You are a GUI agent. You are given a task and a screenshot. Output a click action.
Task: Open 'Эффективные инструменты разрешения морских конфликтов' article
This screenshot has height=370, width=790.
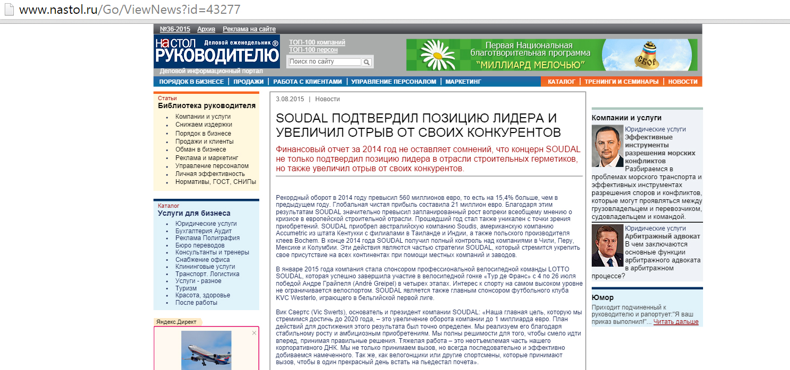tap(660, 149)
